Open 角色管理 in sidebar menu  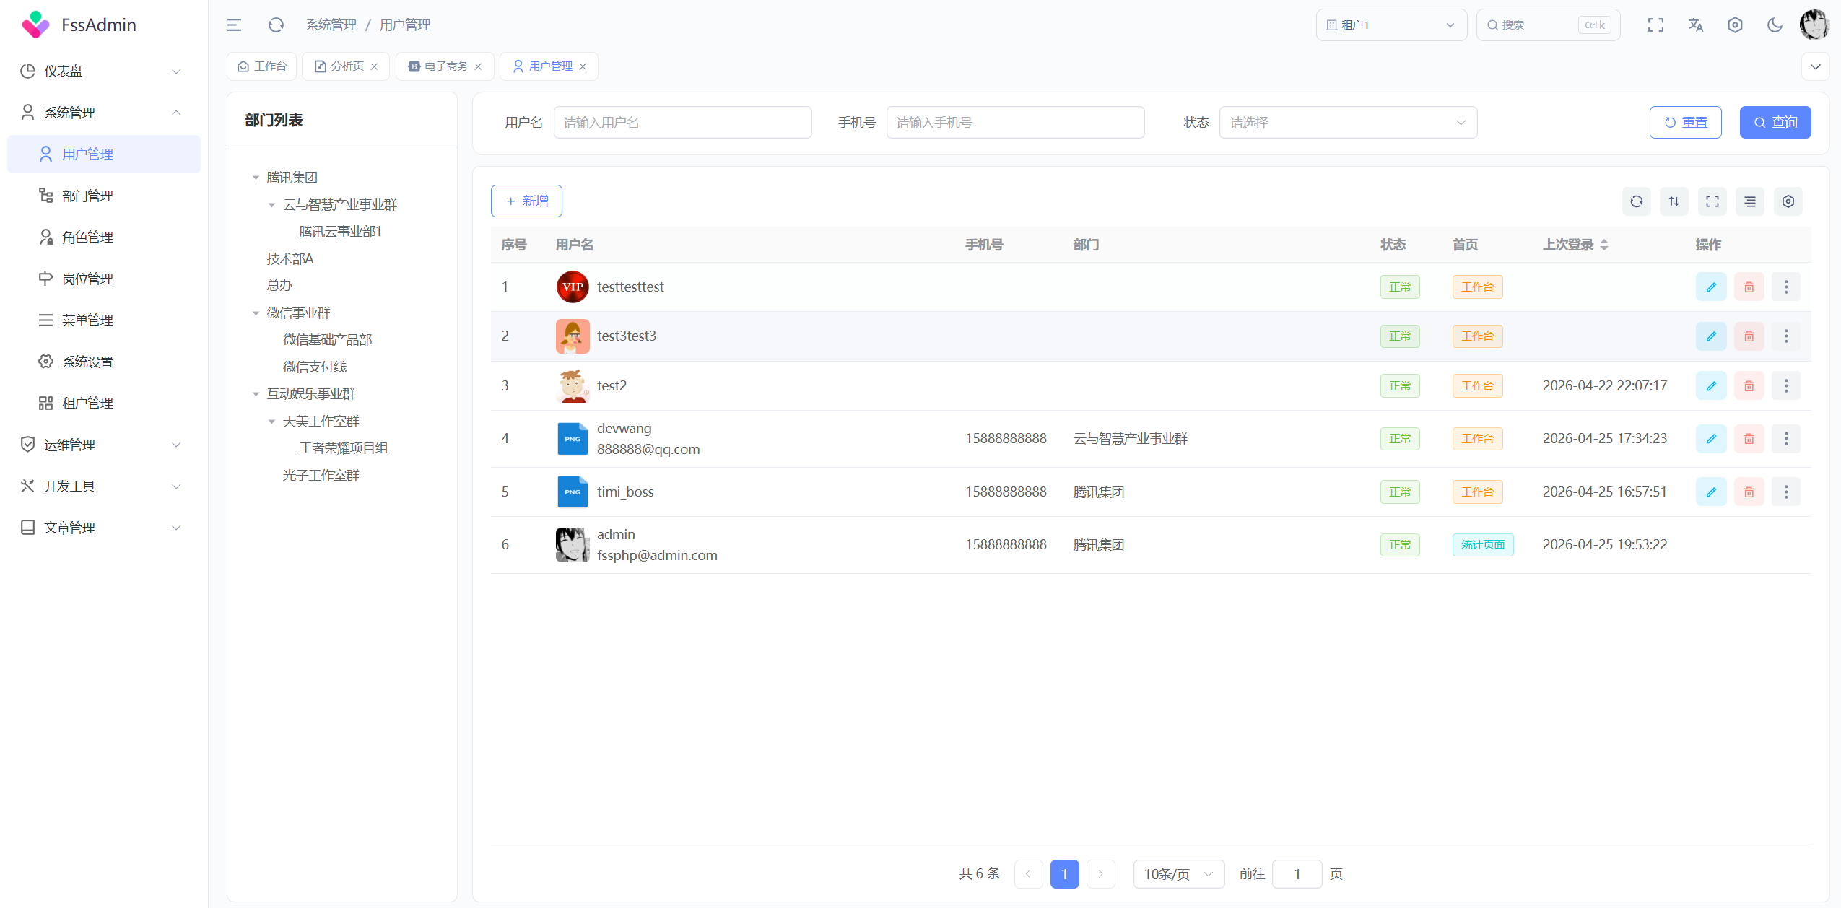pyautogui.click(x=87, y=237)
